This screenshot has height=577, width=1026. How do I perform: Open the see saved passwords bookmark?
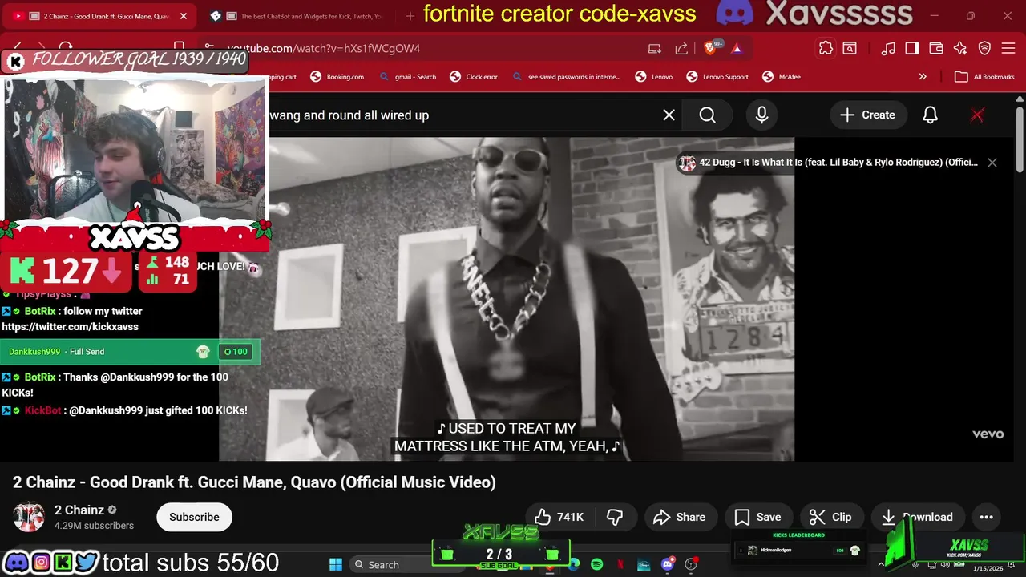pos(566,77)
